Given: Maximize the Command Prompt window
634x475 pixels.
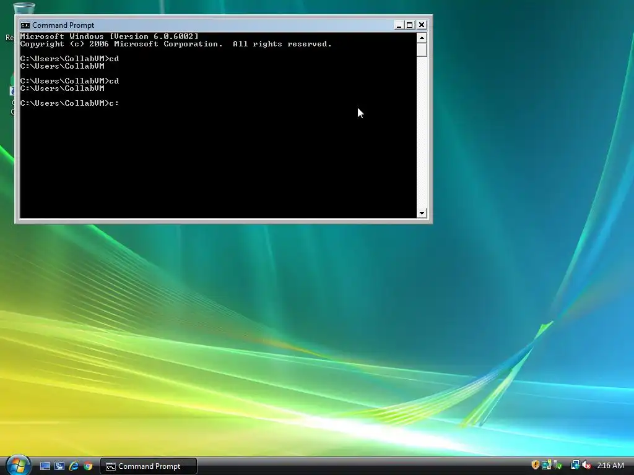Looking at the screenshot, I should (x=410, y=25).
